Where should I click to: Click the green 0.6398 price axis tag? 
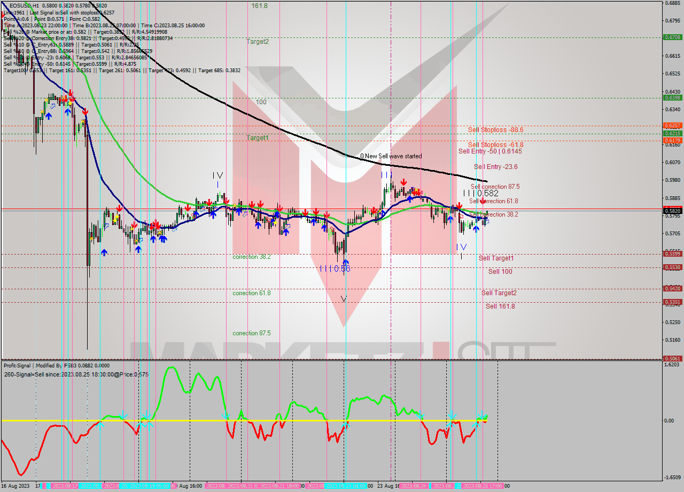pos(672,98)
